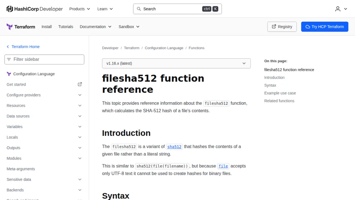355x200 pixels.
Task: Expand the Outputs sidebar section
Action: click(x=44, y=148)
